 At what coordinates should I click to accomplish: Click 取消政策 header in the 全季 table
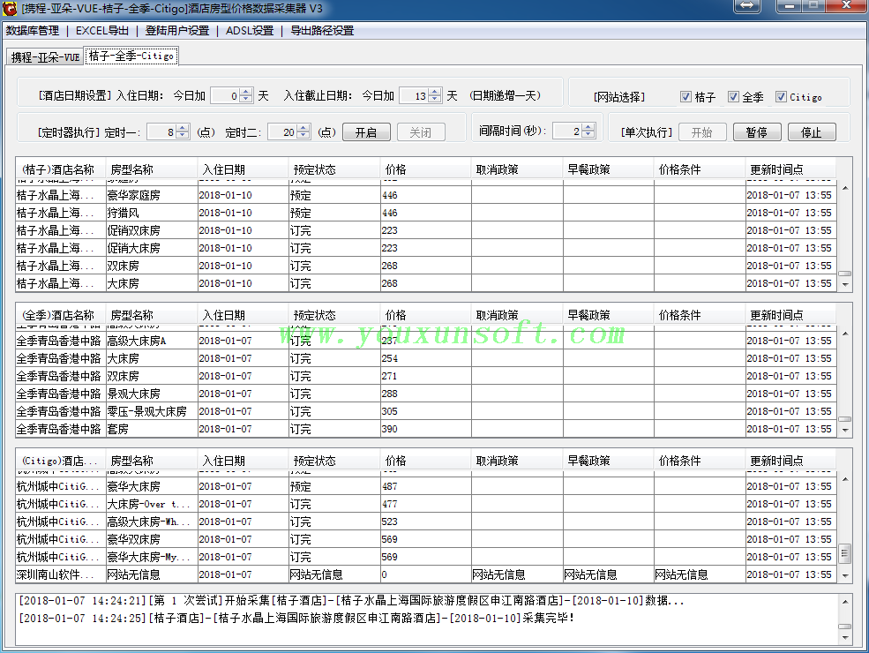(516, 315)
